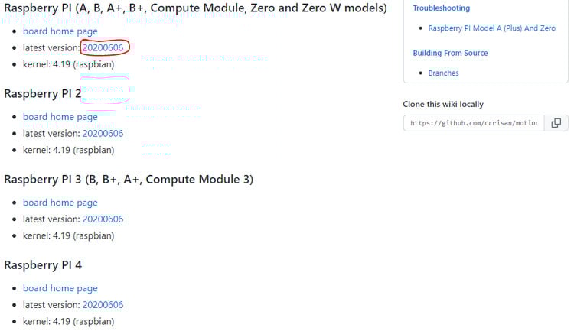Go to Raspberry PI Model A (Plus) And Zero page

(x=491, y=28)
